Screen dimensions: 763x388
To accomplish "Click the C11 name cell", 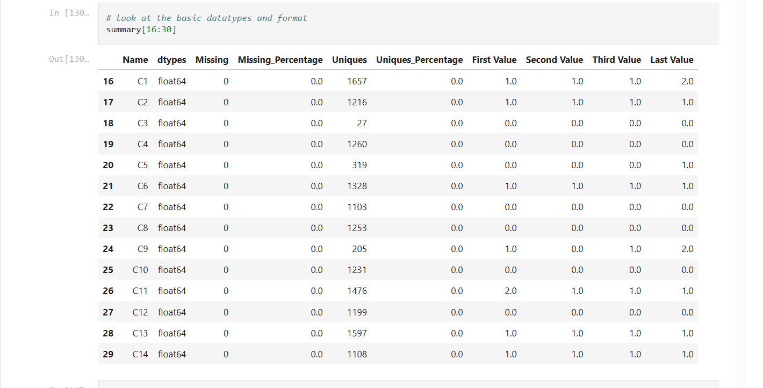I will tap(140, 291).
